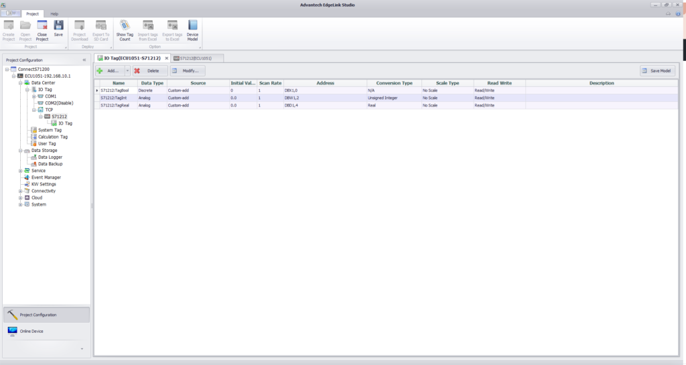Switch to the S71212(ECU1051) tab
The height and width of the screenshot is (365, 686).
pyautogui.click(x=196, y=58)
